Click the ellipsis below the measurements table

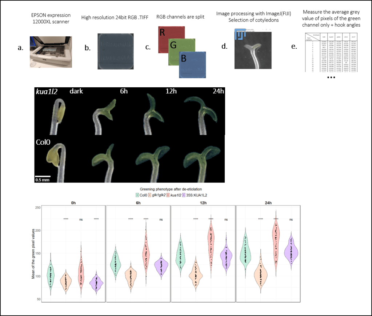click(x=331, y=78)
